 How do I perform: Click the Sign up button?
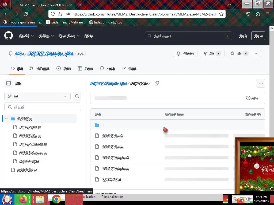tap(258, 36)
